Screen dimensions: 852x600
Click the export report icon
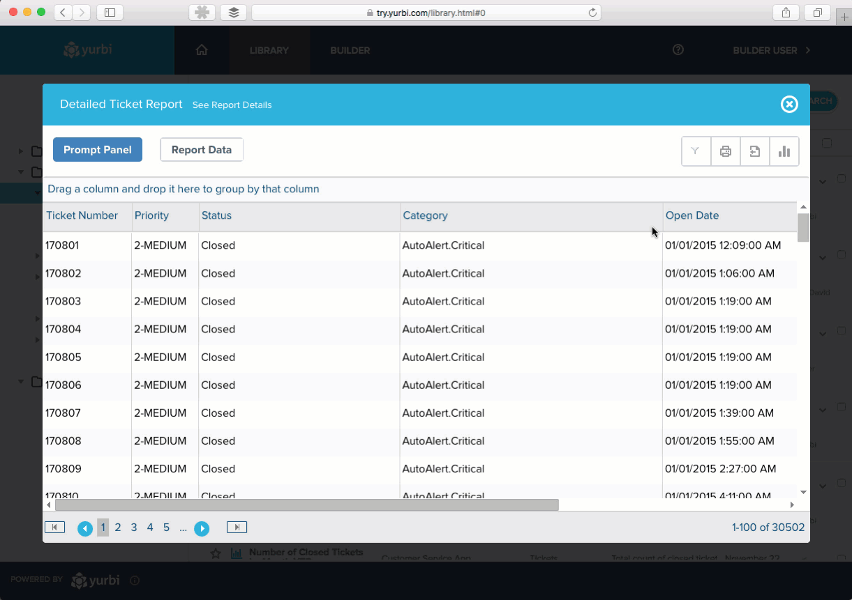755,151
